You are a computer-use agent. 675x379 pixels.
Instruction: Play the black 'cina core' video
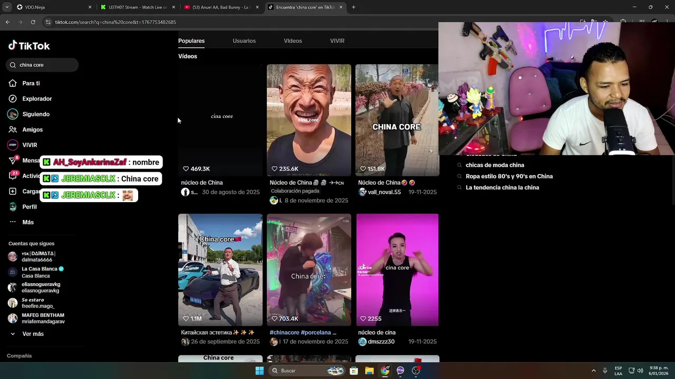(220, 120)
